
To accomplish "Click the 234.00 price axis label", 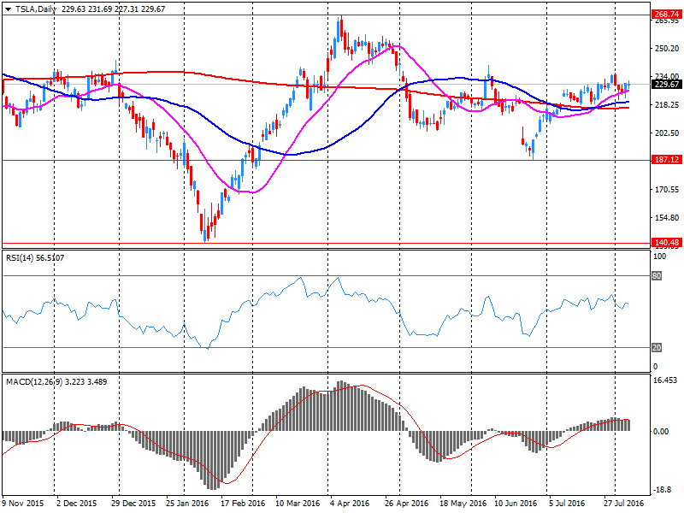I will pos(667,76).
